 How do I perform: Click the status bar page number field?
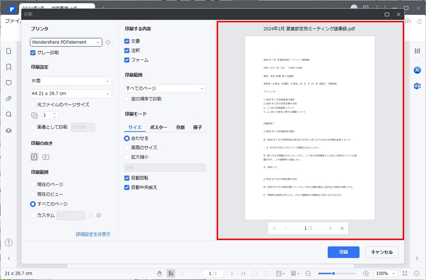pos(213,273)
